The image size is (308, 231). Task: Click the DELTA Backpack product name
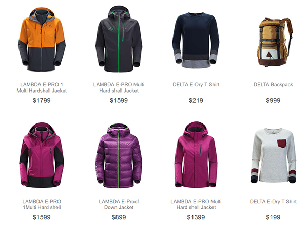273,85
